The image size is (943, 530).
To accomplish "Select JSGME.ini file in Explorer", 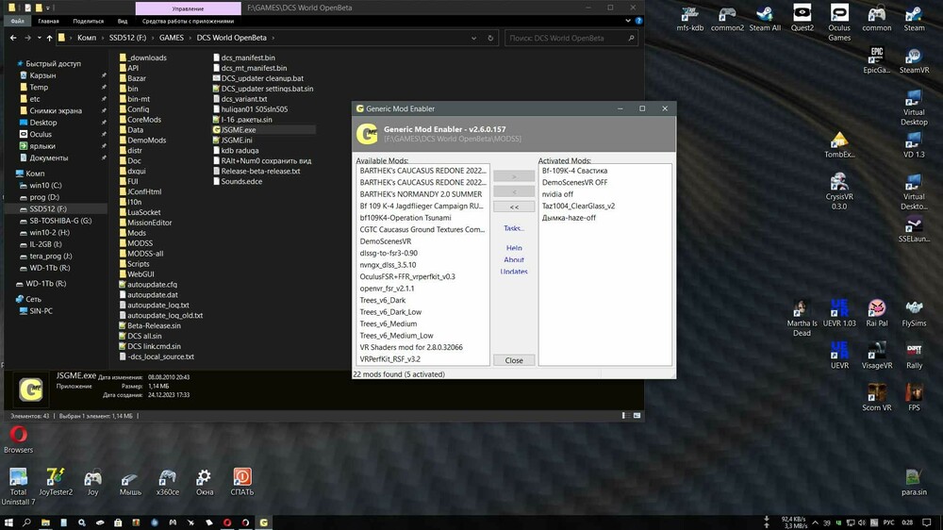I will (233, 141).
